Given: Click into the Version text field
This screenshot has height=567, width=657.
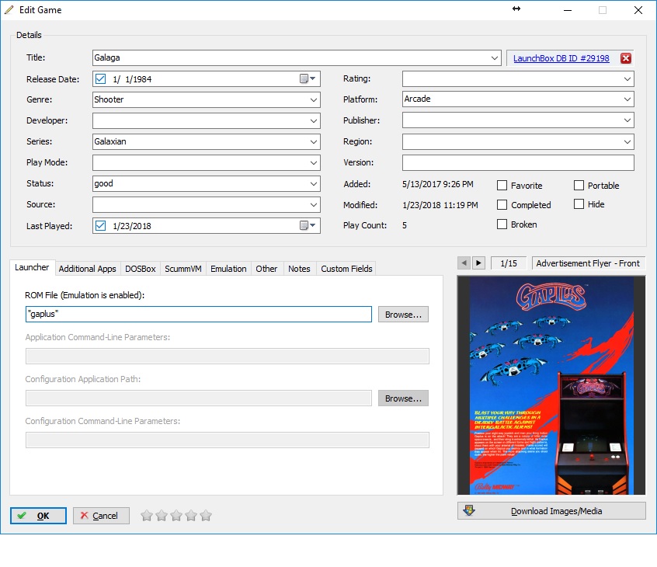Looking at the screenshot, I should tap(518, 162).
